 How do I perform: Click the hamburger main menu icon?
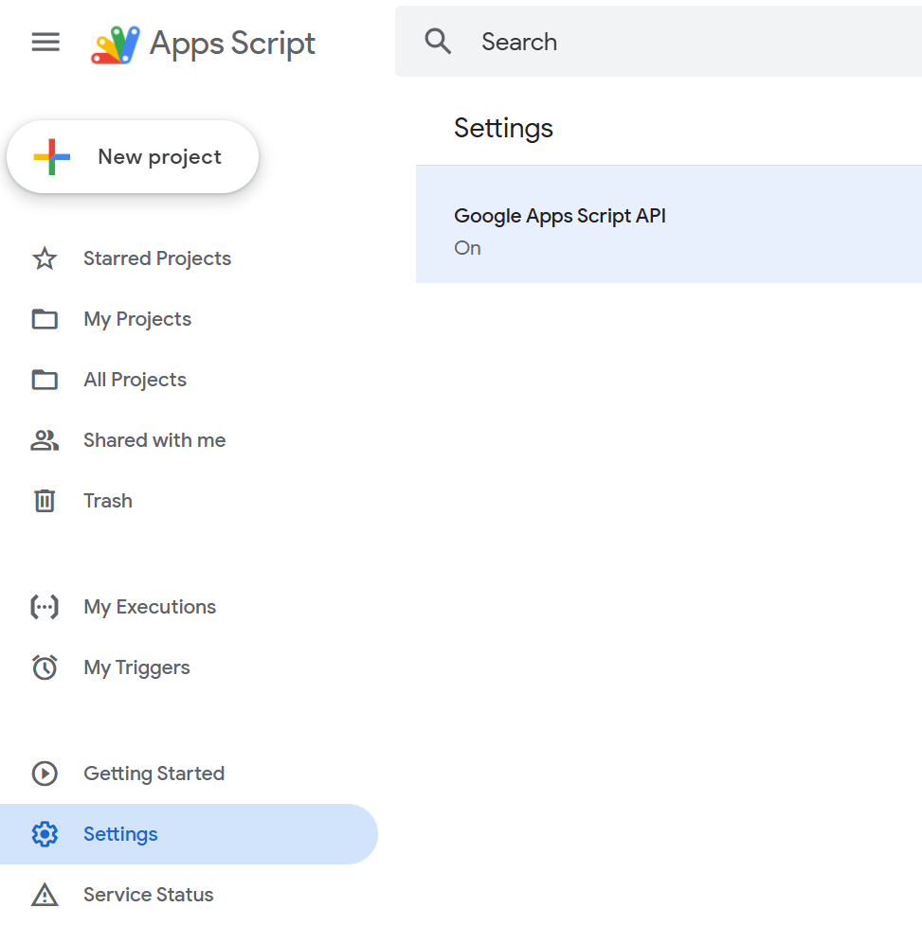coord(45,43)
